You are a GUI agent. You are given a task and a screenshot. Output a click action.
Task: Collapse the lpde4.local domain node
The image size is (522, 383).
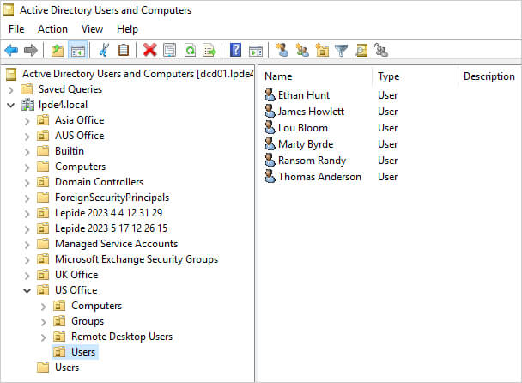[10, 106]
